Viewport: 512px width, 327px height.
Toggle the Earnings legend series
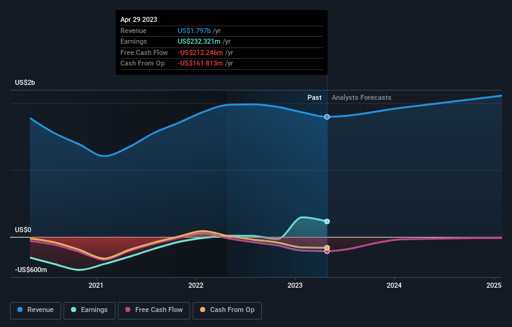(x=89, y=310)
